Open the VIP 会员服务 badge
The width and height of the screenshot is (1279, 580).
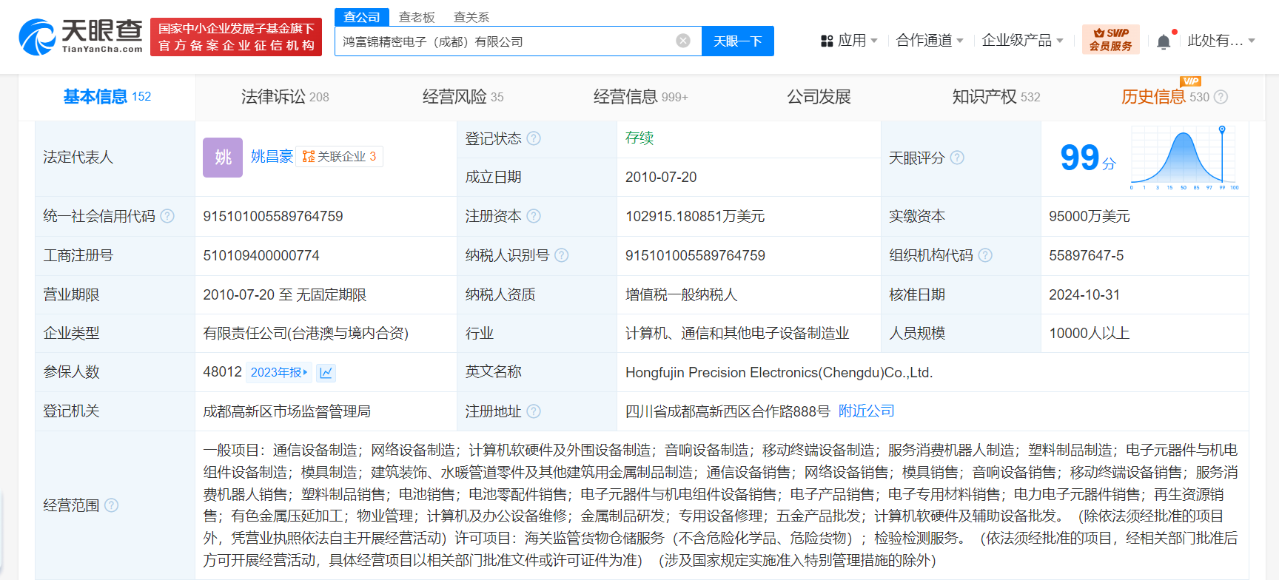[x=1110, y=40]
